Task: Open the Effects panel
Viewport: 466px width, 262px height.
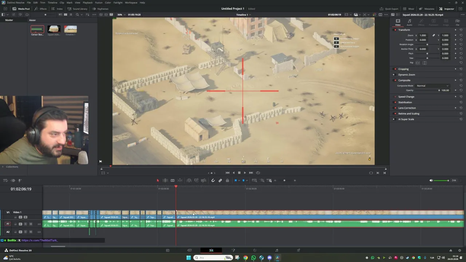Action: coord(41,9)
